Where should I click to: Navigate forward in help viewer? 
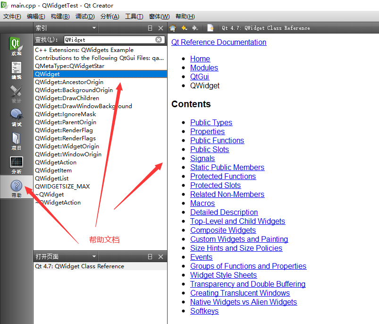click(x=195, y=28)
